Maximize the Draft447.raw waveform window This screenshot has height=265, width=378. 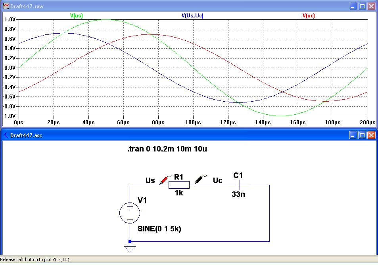tap(362, 6)
